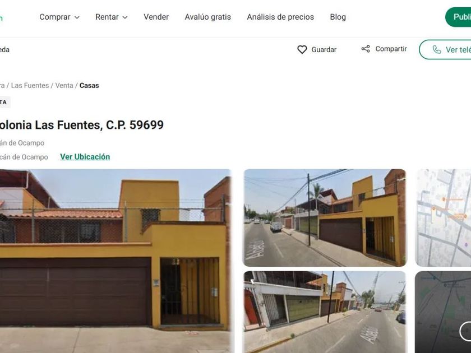Select Venta in the breadcrumb
The image size is (471, 353).
point(64,86)
